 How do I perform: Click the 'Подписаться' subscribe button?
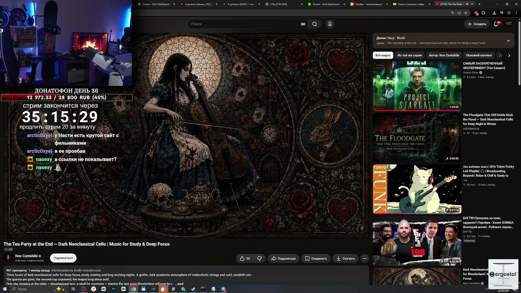pyautogui.click(x=63, y=258)
